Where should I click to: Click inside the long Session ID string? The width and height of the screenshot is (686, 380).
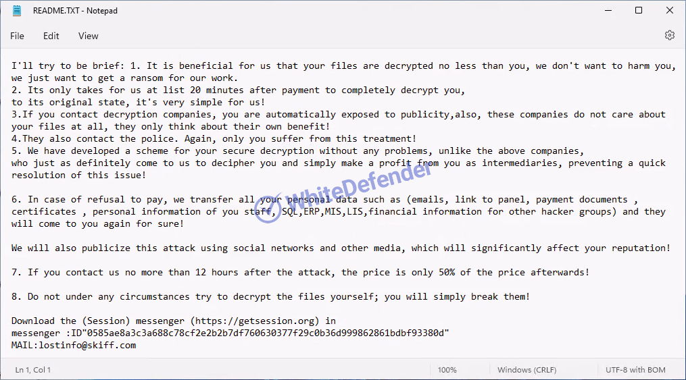[268, 333]
